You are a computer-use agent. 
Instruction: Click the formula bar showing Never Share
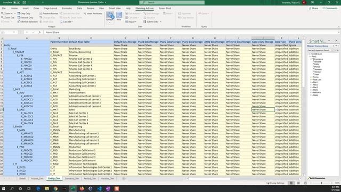pyautogui.click(x=191, y=32)
